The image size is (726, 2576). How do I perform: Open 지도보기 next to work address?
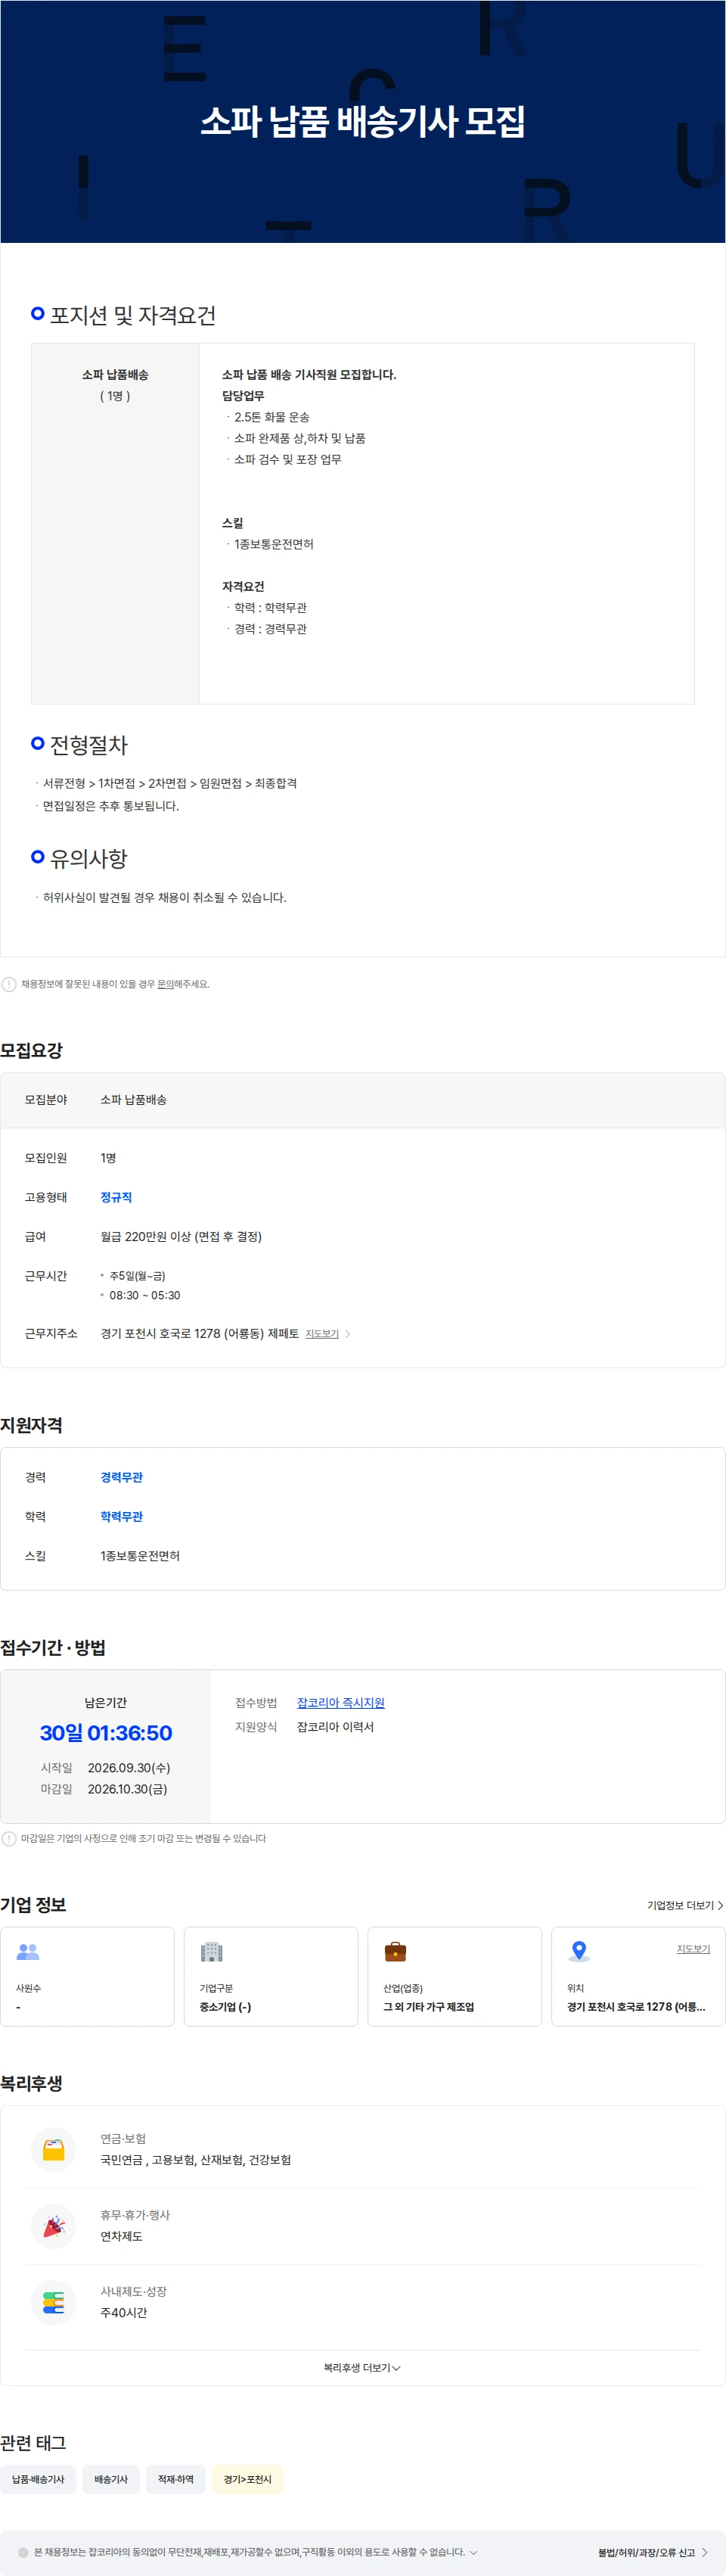point(322,1334)
